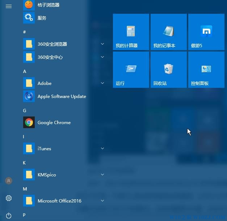Launch the 傲游5 browser tile
Screen dimensions: 227x221
click(206, 32)
